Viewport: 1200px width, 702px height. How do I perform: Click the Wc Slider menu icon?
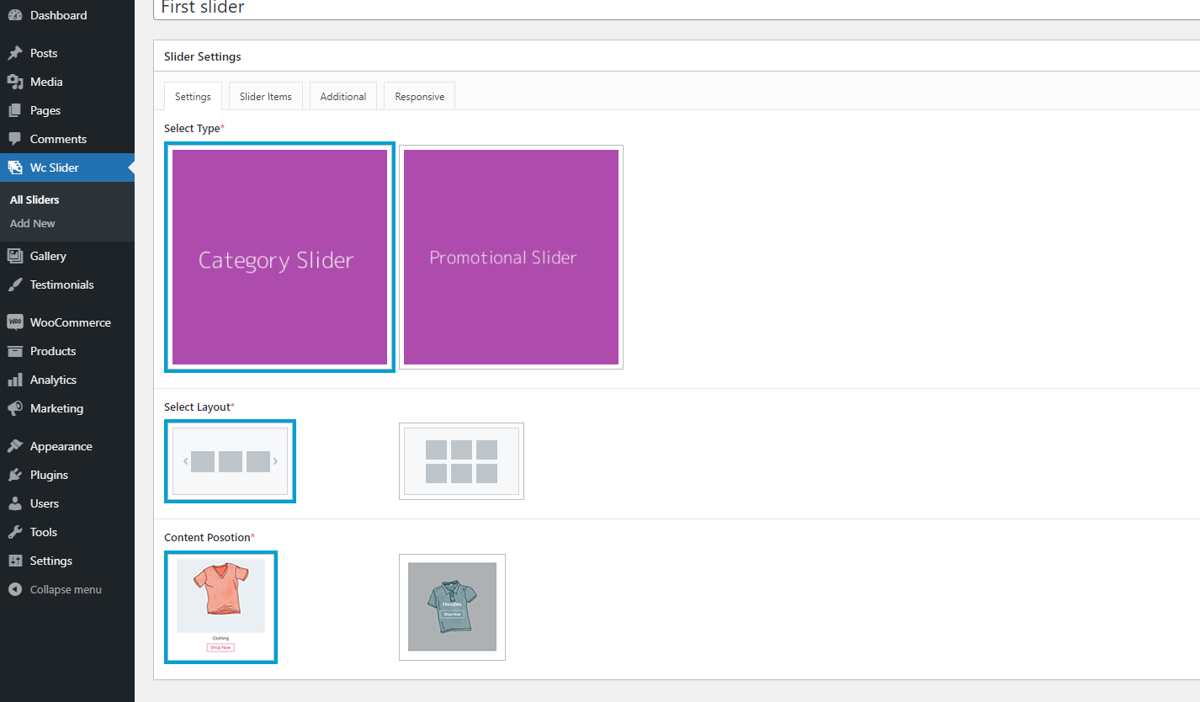click(15, 168)
